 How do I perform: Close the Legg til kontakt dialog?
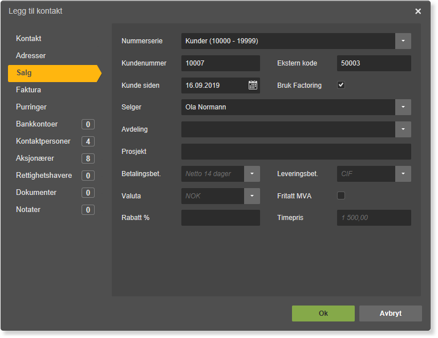coord(418,11)
